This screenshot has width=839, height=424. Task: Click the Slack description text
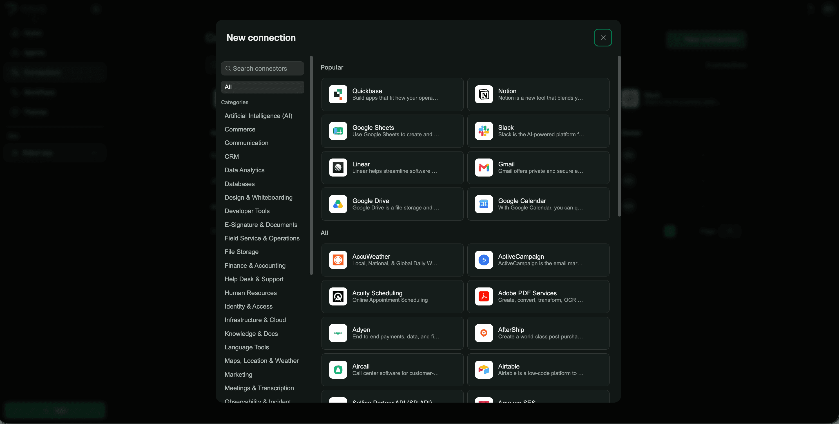[x=541, y=135]
